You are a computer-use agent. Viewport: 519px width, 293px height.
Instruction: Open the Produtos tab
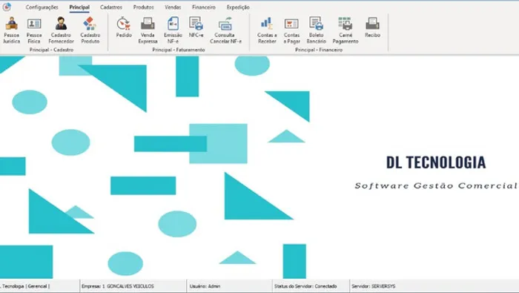(143, 7)
